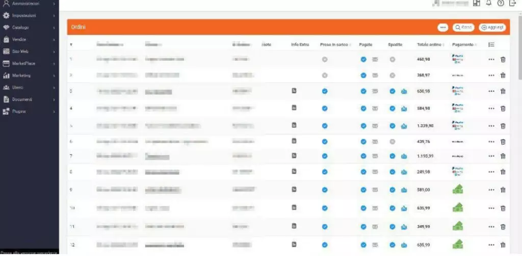Sort by Totale ordine column
Viewport: 522px width, 256px height.
tap(430, 45)
